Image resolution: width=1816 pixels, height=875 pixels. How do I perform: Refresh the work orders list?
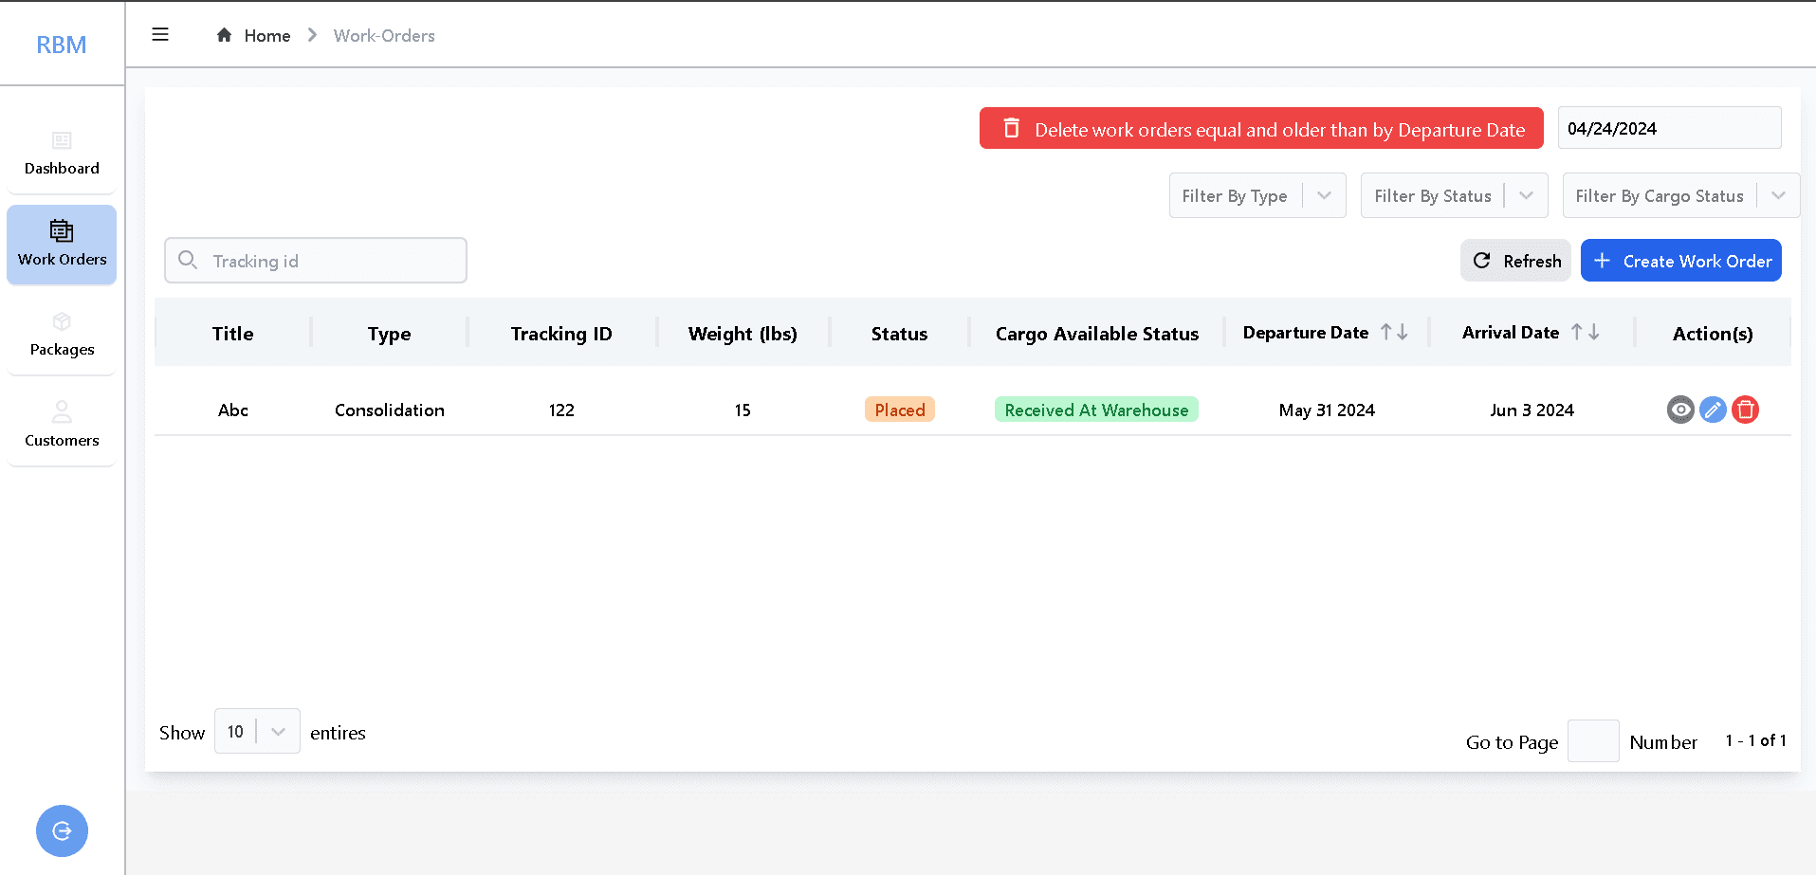1515,261
